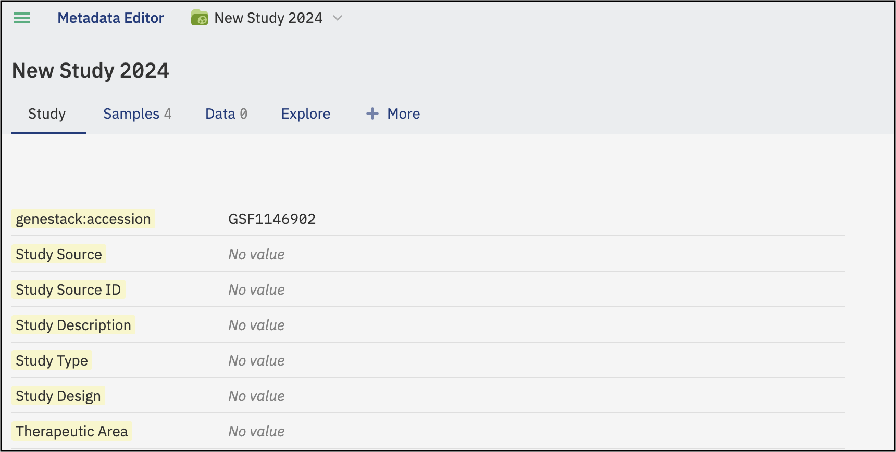Switch to the Data tab

[x=227, y=114]
